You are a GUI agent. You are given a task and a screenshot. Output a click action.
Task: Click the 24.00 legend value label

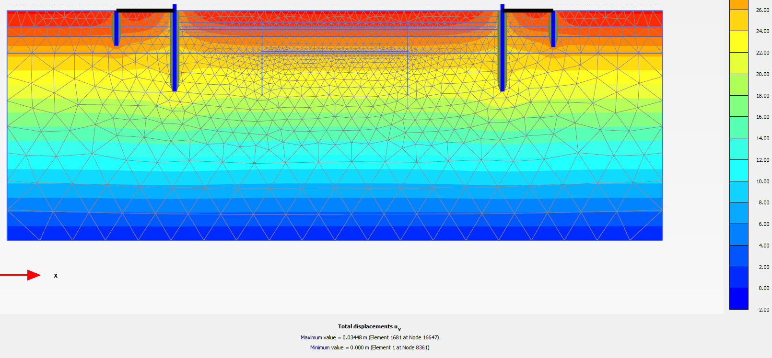click(762, 31)
